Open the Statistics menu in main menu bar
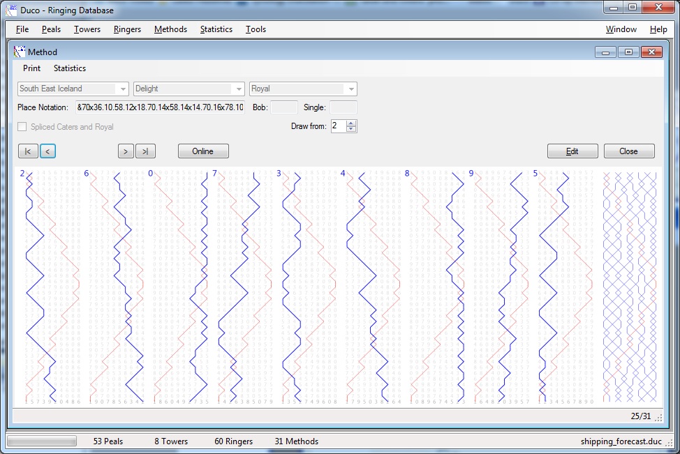This screenshot has height=454, width=680. click(x=216, y=29)
